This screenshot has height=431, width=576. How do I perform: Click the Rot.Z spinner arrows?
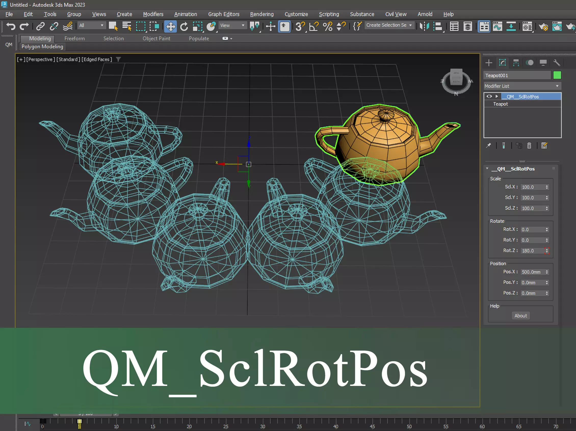[x=547, y=251]
